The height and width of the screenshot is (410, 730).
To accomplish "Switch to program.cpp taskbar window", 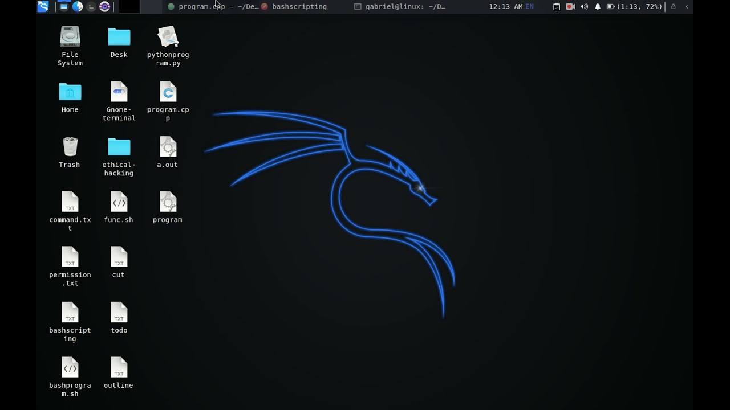I will [213, 7].
